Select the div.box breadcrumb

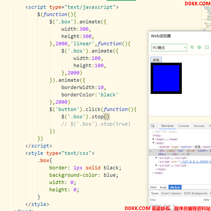[x=175, y=187]
